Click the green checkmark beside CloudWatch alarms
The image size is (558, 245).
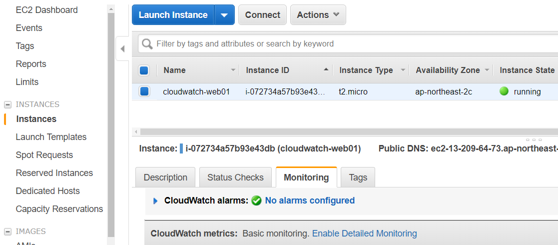click(256, 201)
